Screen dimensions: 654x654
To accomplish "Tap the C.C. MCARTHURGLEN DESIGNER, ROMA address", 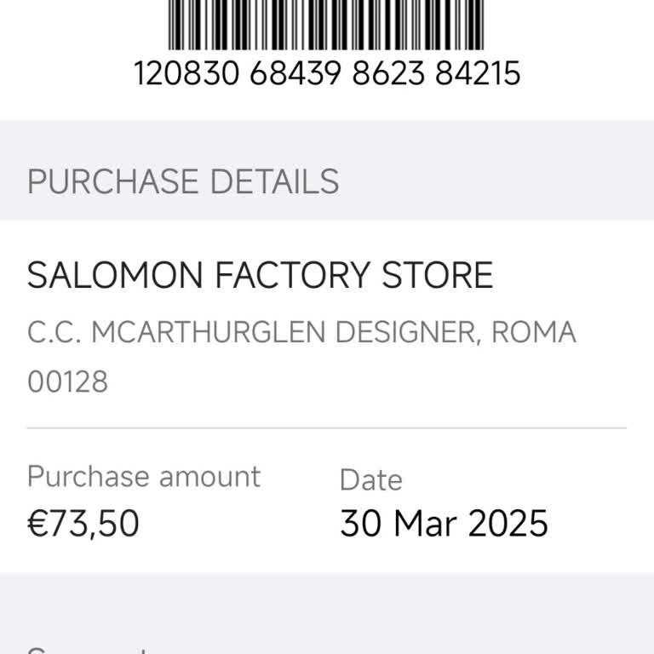I will (301, 332).
